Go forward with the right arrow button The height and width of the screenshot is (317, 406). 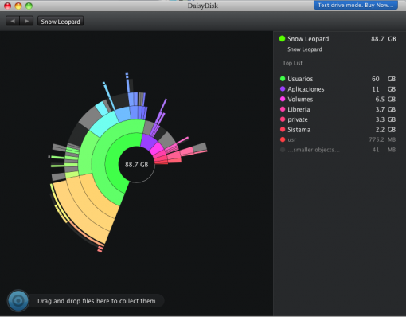26,21
